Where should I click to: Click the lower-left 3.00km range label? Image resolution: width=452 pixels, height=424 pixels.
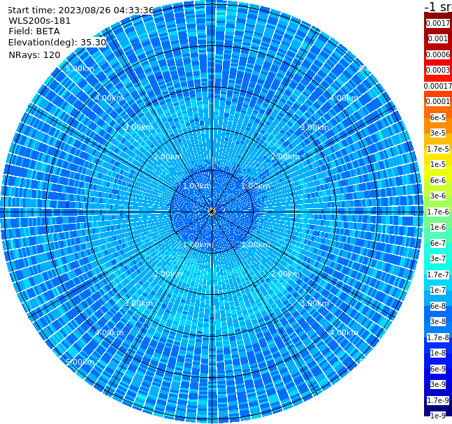(x=138, y=303)
